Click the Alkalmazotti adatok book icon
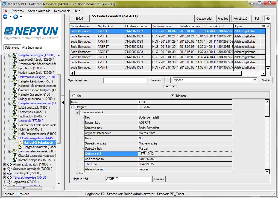This screenshot has height=198, width=278. click(10, 164)
